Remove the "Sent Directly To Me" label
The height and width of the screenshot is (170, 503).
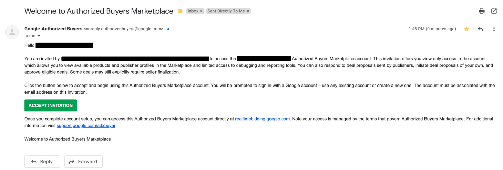248,11
